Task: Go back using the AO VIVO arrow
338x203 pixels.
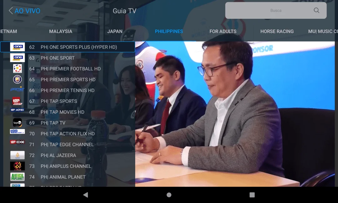Action: pyautogui.click(x=11, y=11)
